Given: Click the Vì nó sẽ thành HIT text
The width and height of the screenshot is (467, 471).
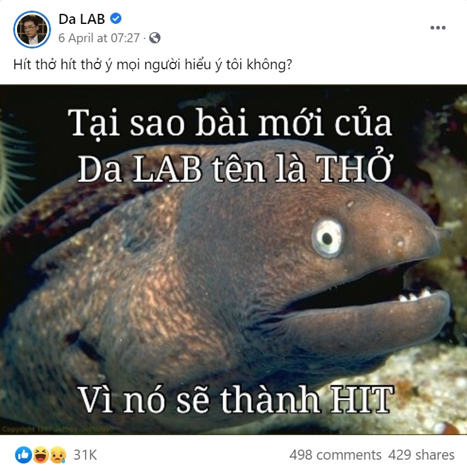Looking at the screenshot, I should tap(235, 399).
